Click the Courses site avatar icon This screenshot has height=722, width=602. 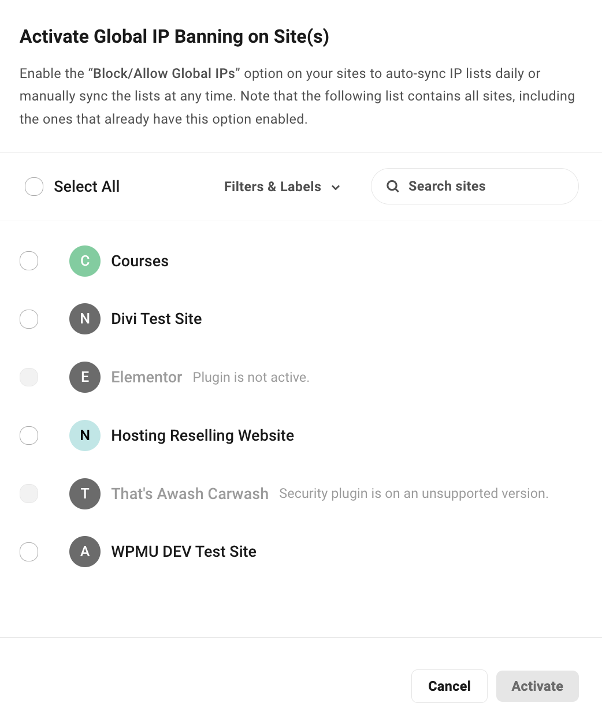[x=84, y=261]
